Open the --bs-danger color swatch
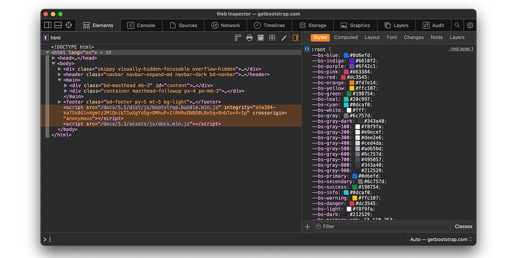The width and height of the screenshot is (517, 258). point(352,203)
